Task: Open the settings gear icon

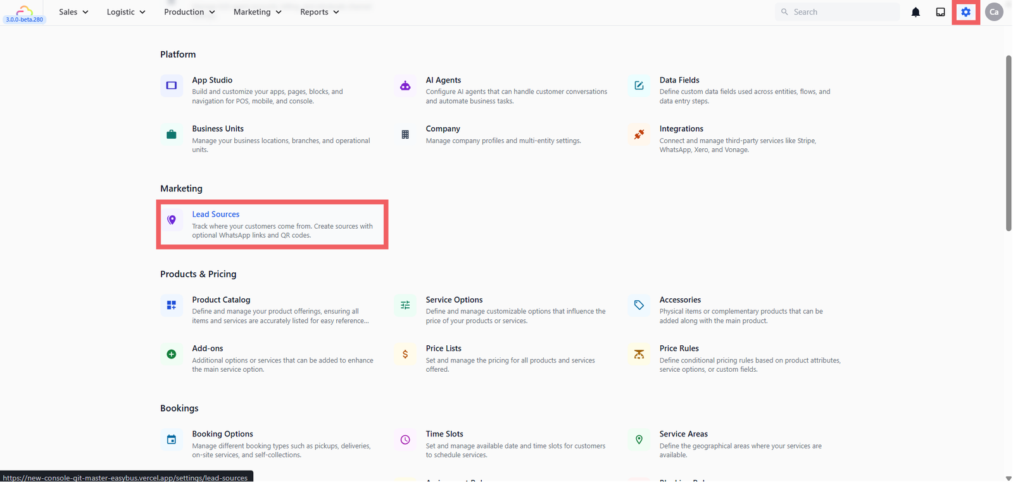Action: point(966,12)
